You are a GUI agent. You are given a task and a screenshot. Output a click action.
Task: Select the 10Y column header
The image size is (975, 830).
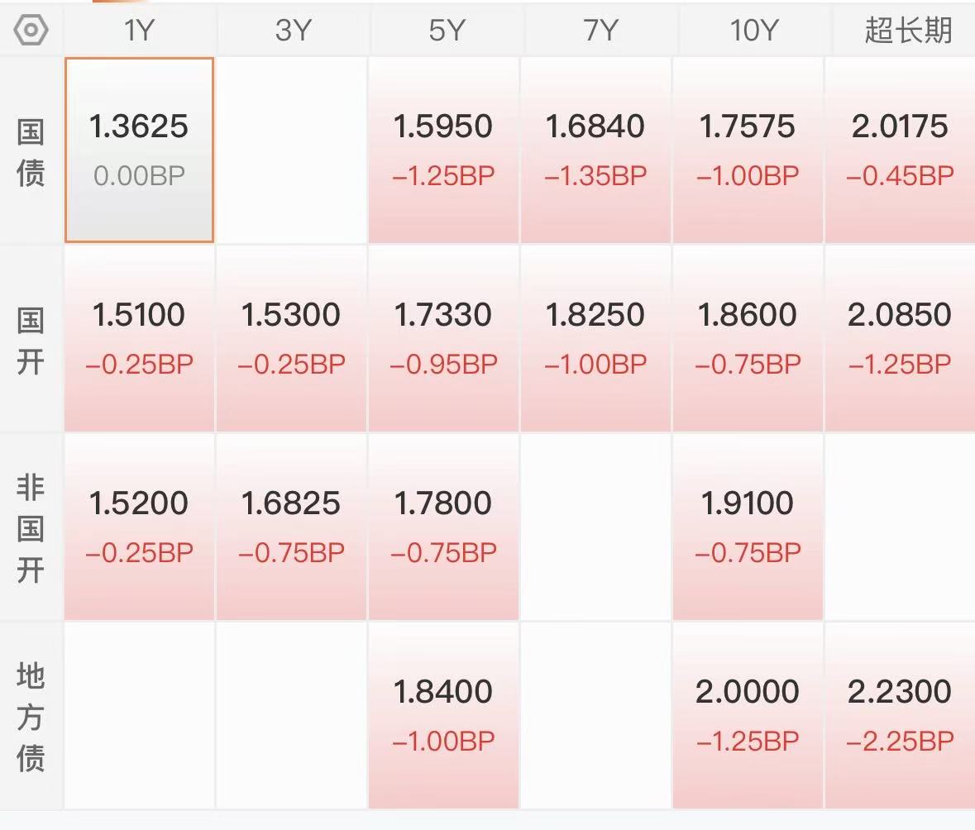coord(748,31)
